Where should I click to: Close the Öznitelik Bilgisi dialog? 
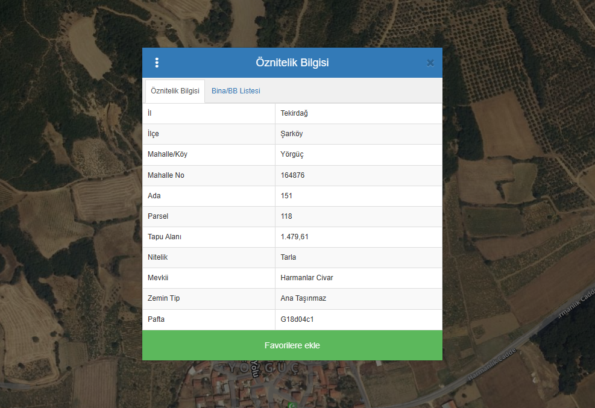430,63
